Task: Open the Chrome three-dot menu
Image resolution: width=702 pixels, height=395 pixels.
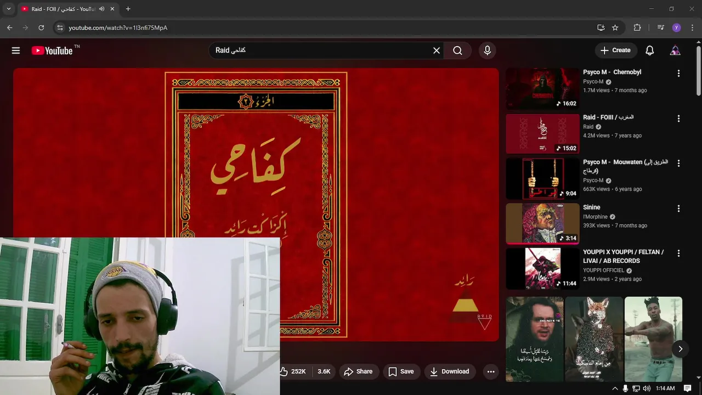Action: point(692,27)
